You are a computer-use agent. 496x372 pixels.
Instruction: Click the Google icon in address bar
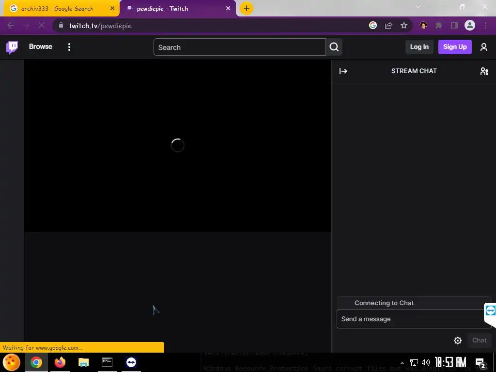[373, 25]
